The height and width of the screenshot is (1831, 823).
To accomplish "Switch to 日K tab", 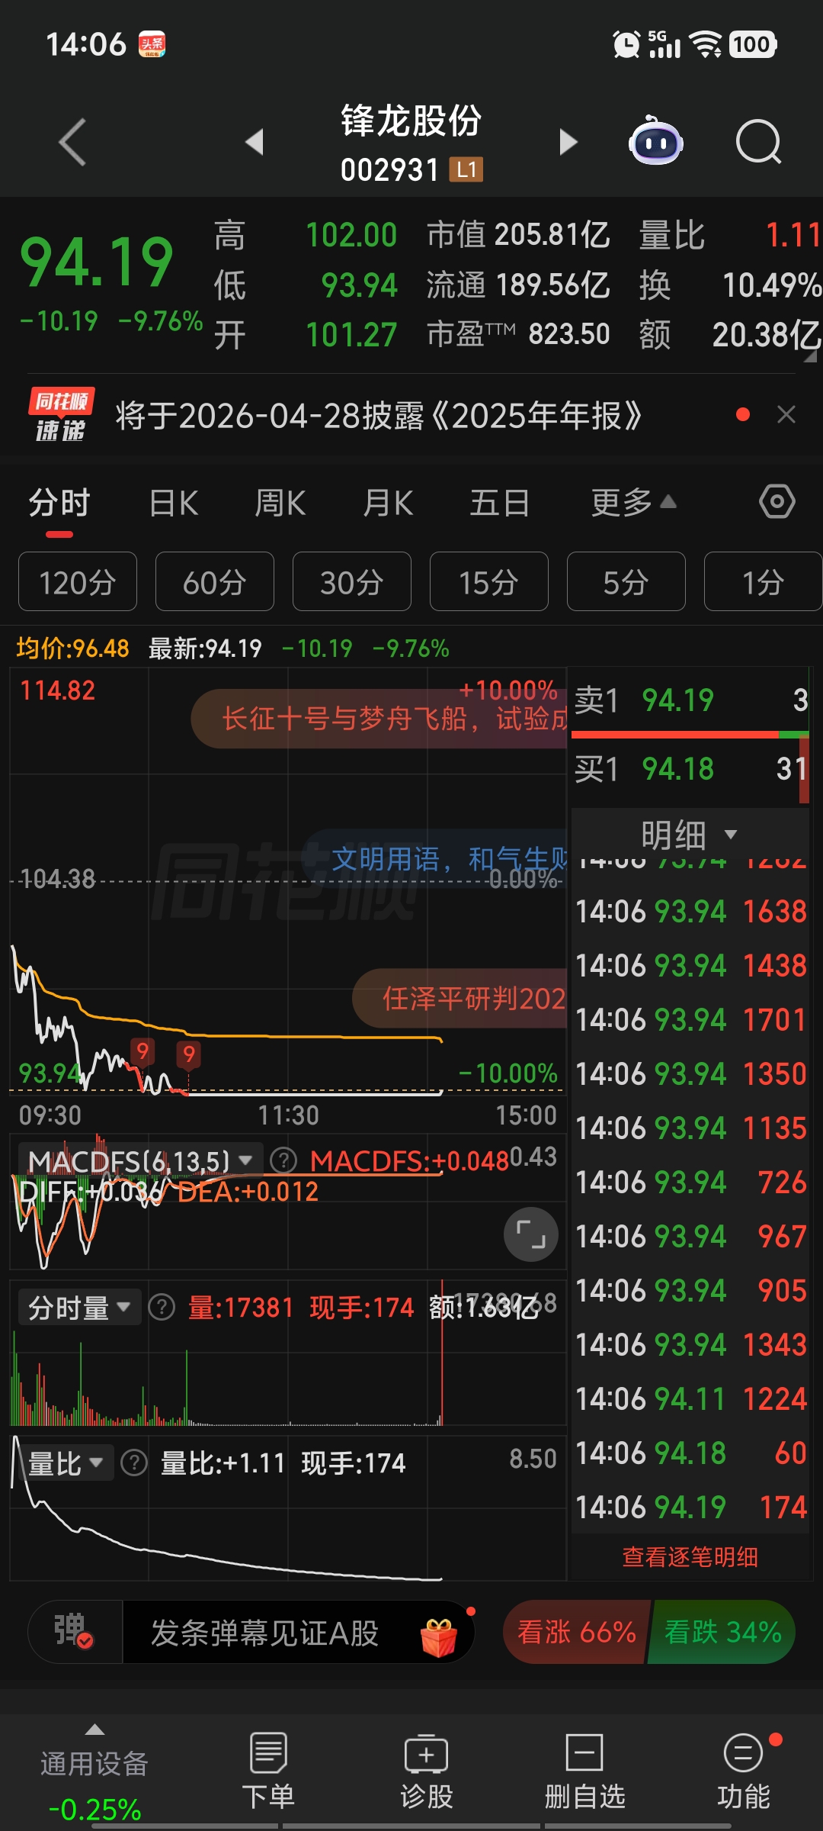I will 174,504.
